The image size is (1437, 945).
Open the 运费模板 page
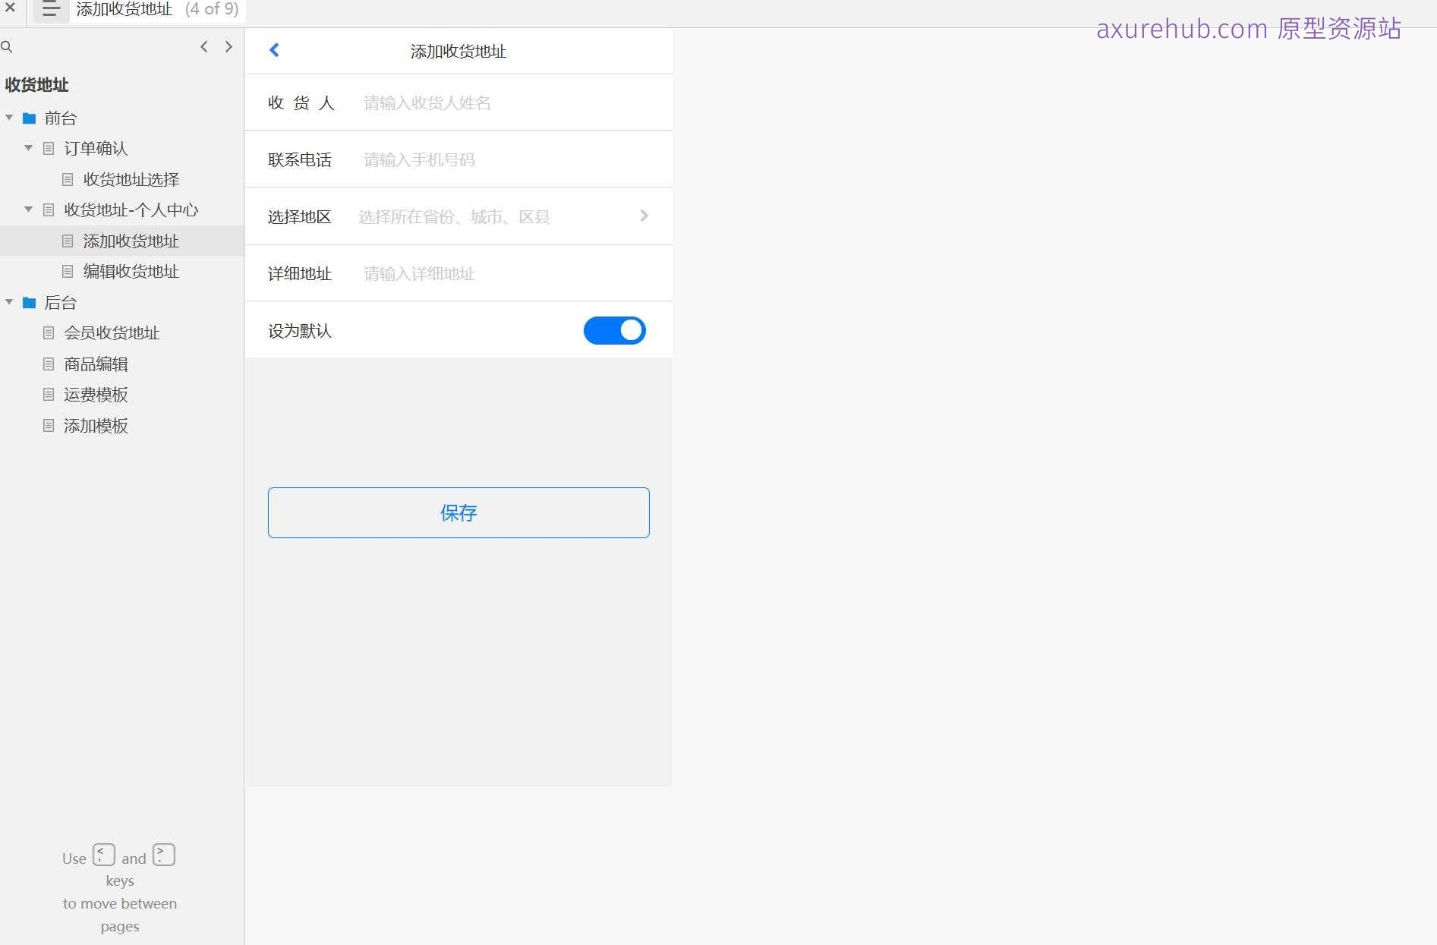96,395
